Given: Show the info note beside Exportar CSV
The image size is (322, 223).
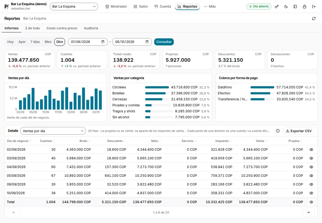Looking at the screenshot, I should pos(278,131).
